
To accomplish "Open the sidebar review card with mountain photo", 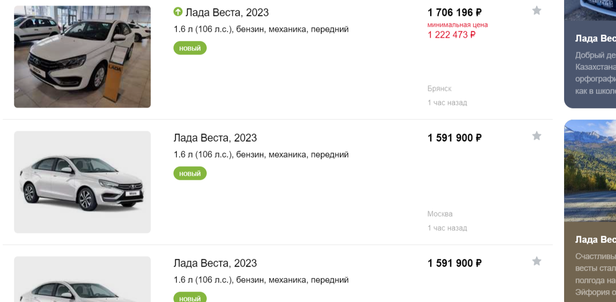I will click(x=590, y=205).
